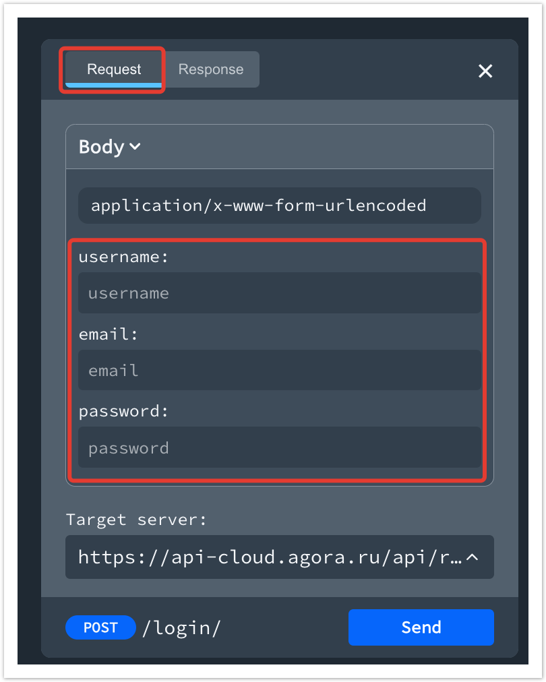Click the dark backdrop outside the dialog
Screen dimensions: 546x682
29,337
